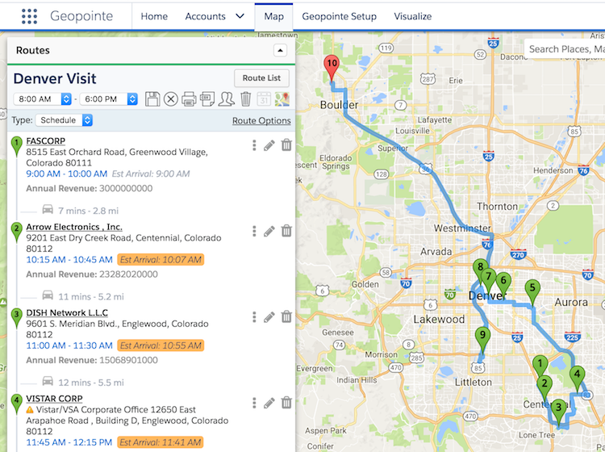Click the 11:00 AM - 11:30 AM time
This screenshot has height=452, width=605.
(69, 345)
